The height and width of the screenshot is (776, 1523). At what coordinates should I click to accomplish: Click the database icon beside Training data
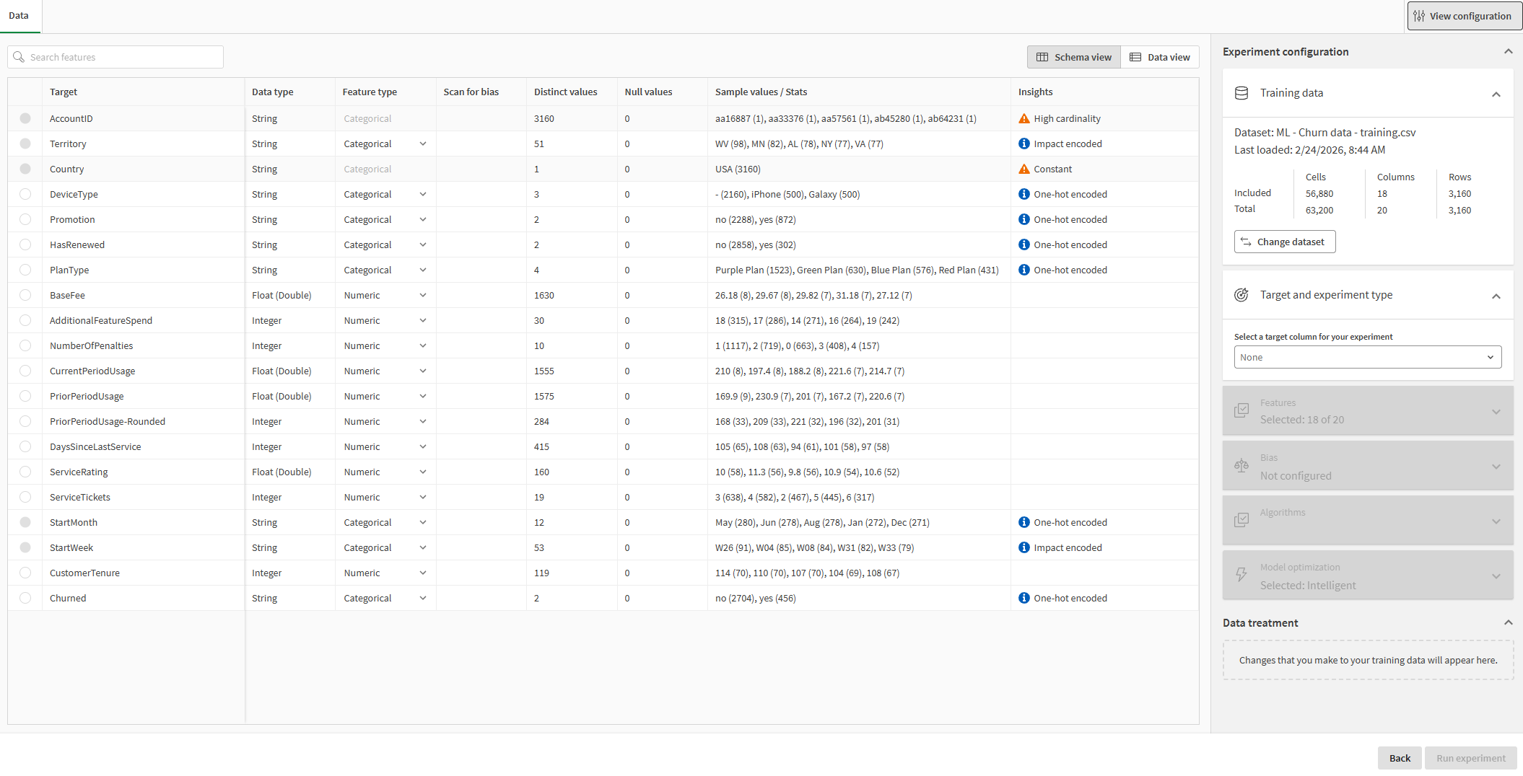[x=1241, y=92]
